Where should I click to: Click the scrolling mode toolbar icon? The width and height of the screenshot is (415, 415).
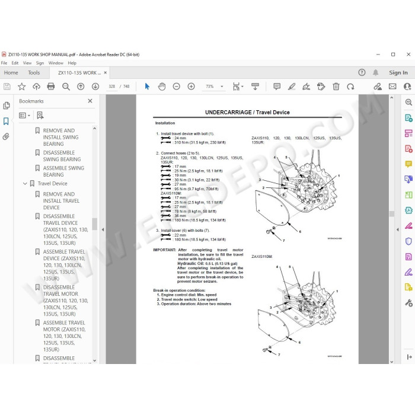[x=255, y=87]
